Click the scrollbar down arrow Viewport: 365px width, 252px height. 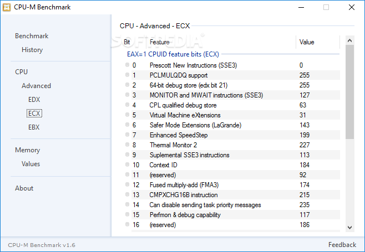[x=349, y=228]
